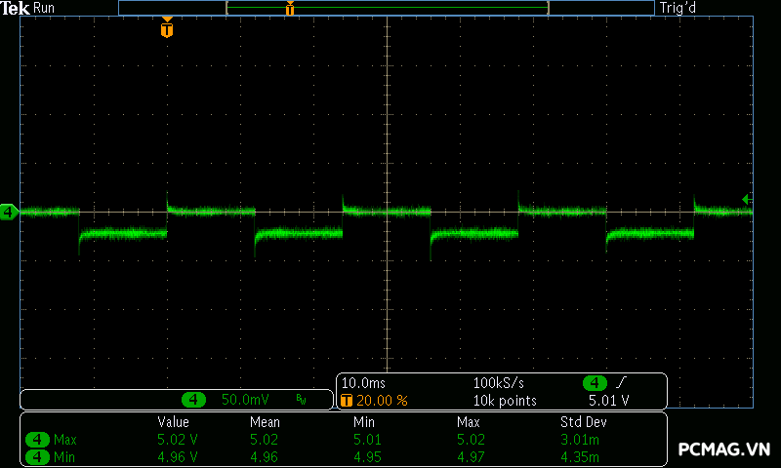Click the channel 4 badge in Max row
The height and width of the screenshot is (468, 781).
point(38,440)
